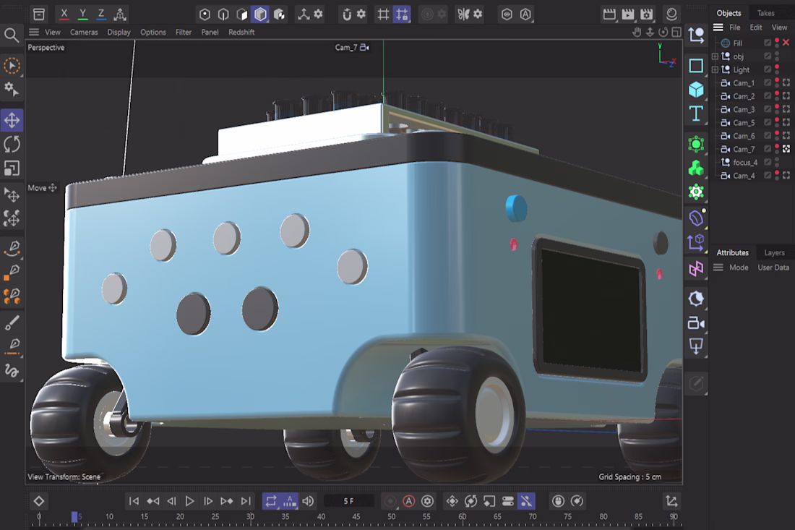The height and width of the screenshot is (530, 795).
Task: Open the Redshift viewport menu
Action: tap(241, 32)
